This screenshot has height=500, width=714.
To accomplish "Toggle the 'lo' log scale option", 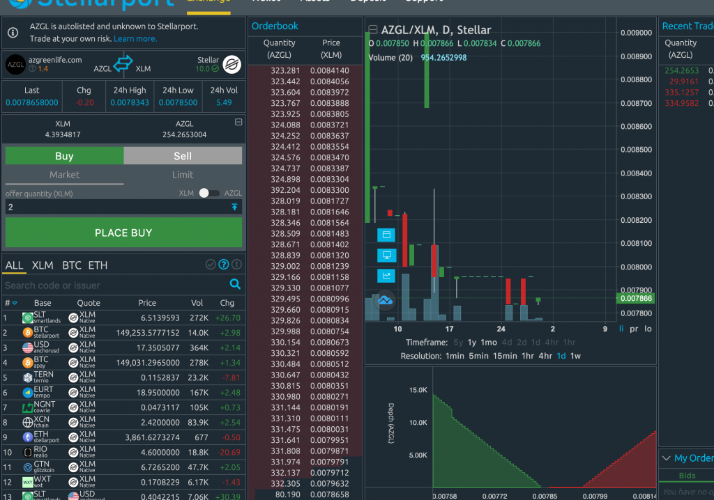I will coord(648,329).
